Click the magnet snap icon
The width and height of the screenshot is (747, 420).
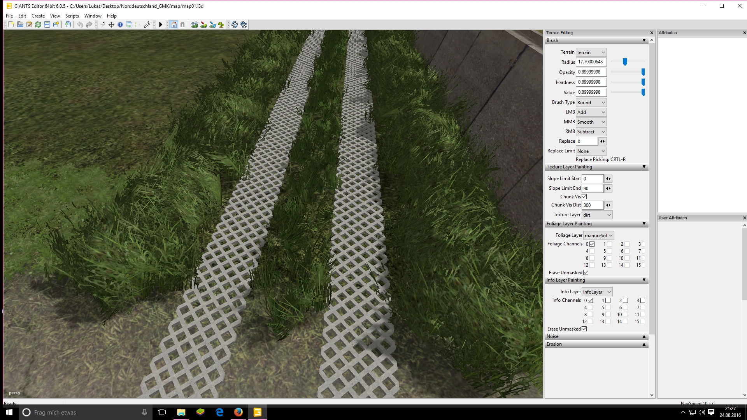point(182,24)
